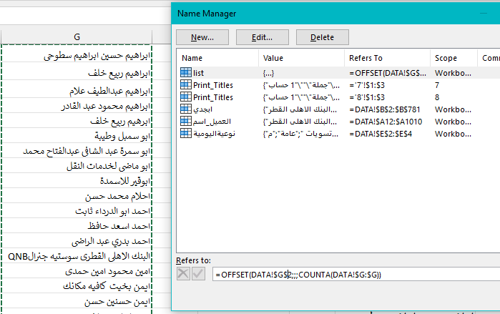Sort by the Name column header

217,58
